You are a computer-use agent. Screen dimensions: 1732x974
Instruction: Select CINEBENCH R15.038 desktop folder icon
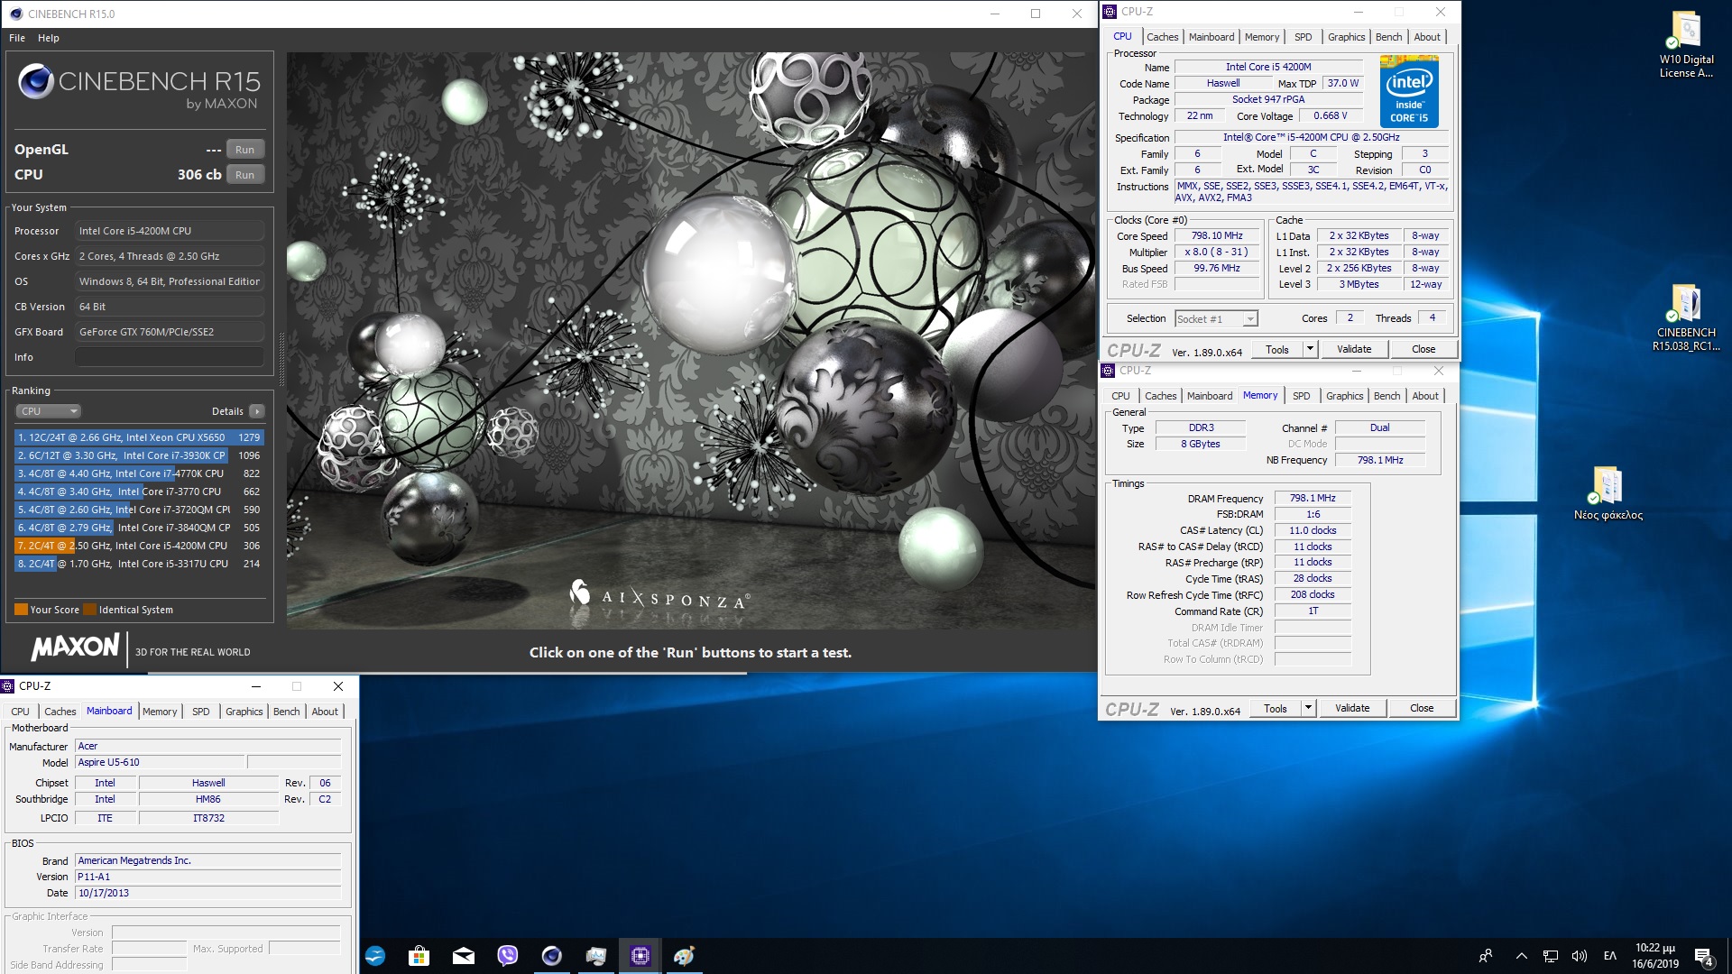(1685, 317)
